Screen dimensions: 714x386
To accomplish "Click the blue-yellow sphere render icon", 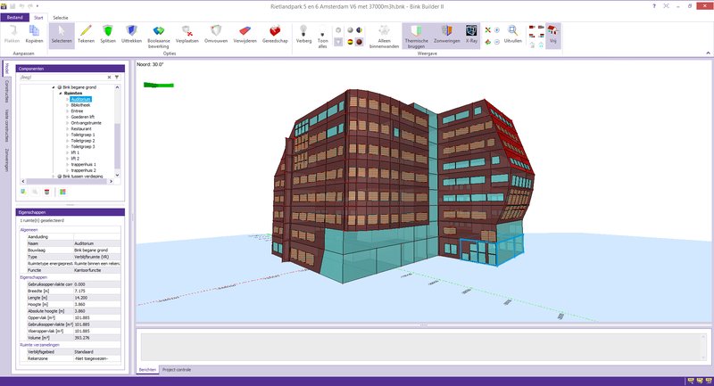I will click(360, 30).
